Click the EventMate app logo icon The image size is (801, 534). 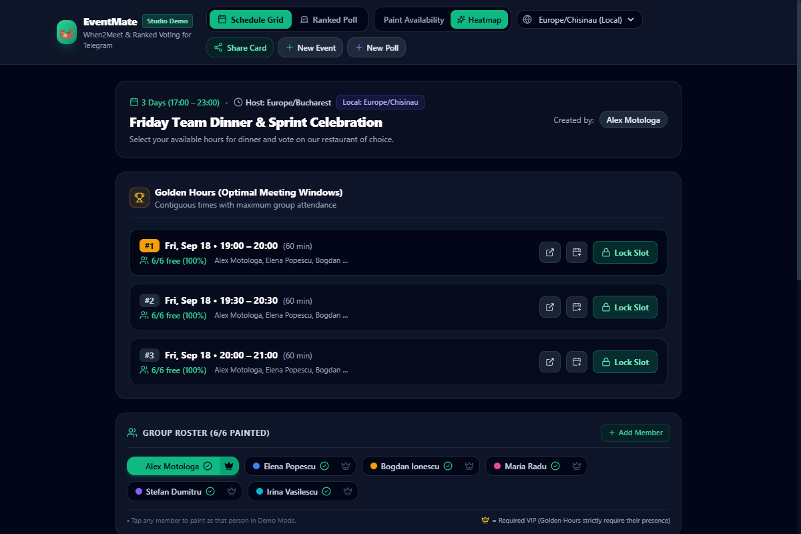tap(67, 32)
